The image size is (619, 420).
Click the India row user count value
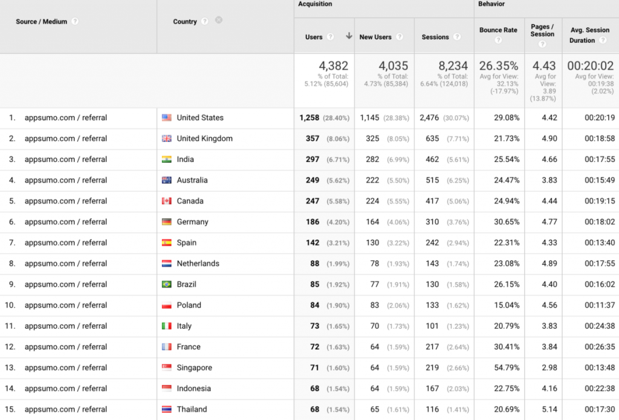click(314, 159)
